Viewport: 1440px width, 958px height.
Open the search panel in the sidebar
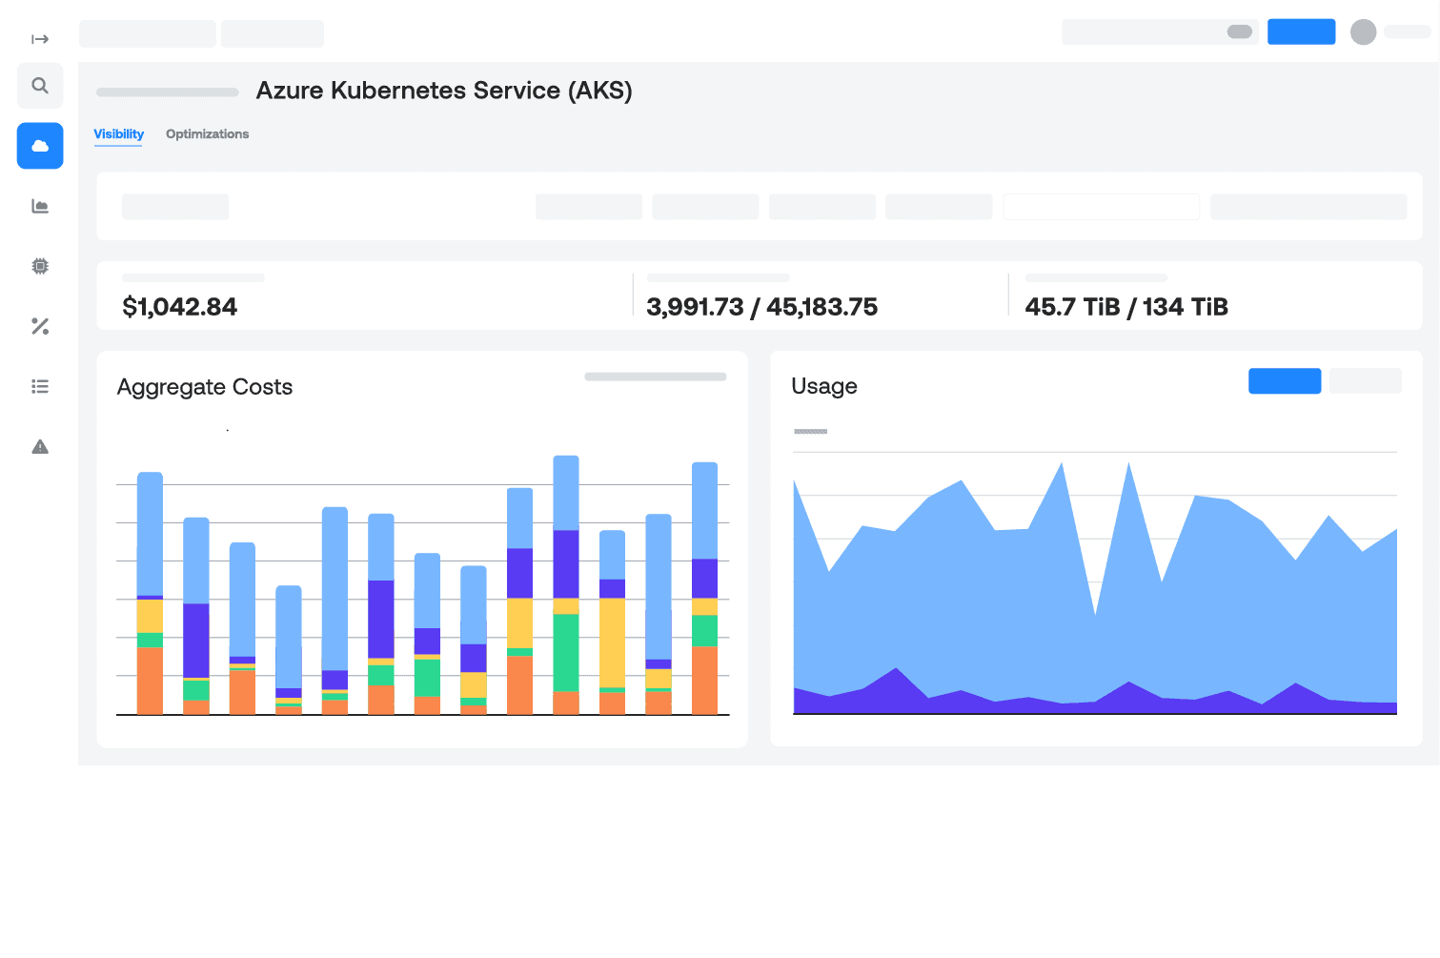39,85
